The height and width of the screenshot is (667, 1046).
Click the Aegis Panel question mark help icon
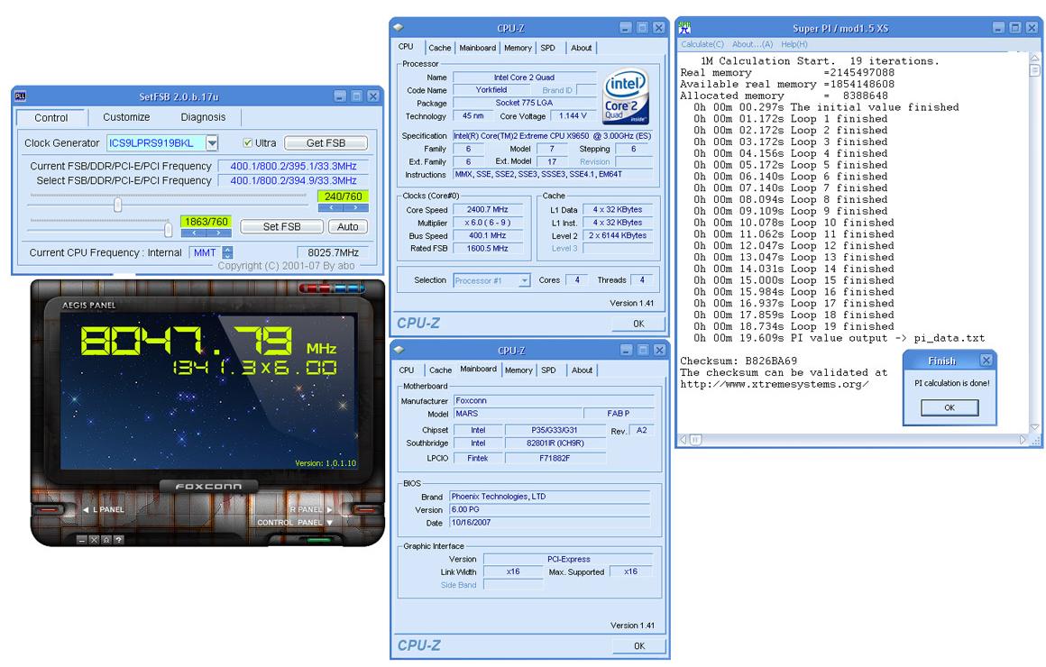[x=118, y=540]
